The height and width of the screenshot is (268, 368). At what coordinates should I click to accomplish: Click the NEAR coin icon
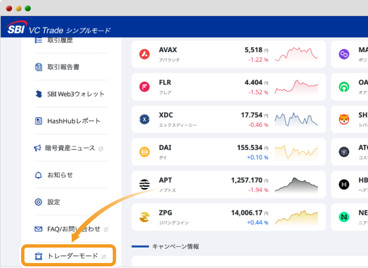tap(344, 217)
